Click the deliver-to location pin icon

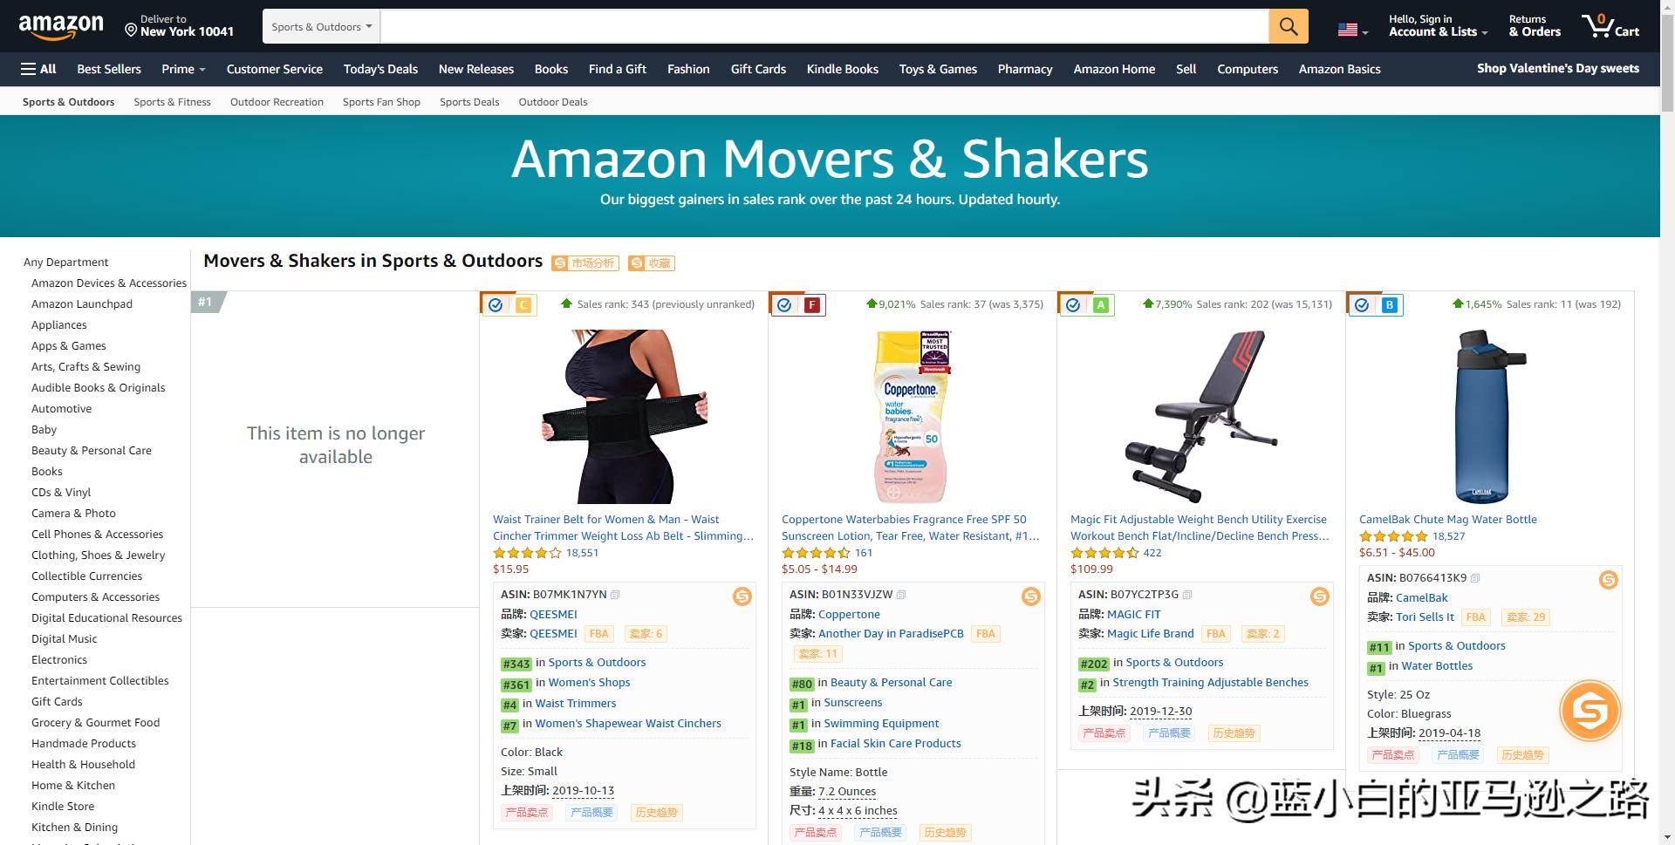(131, 31)
